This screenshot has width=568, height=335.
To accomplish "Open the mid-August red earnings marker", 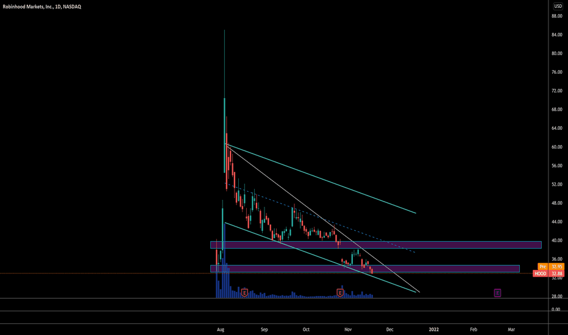I will (244, 292).
